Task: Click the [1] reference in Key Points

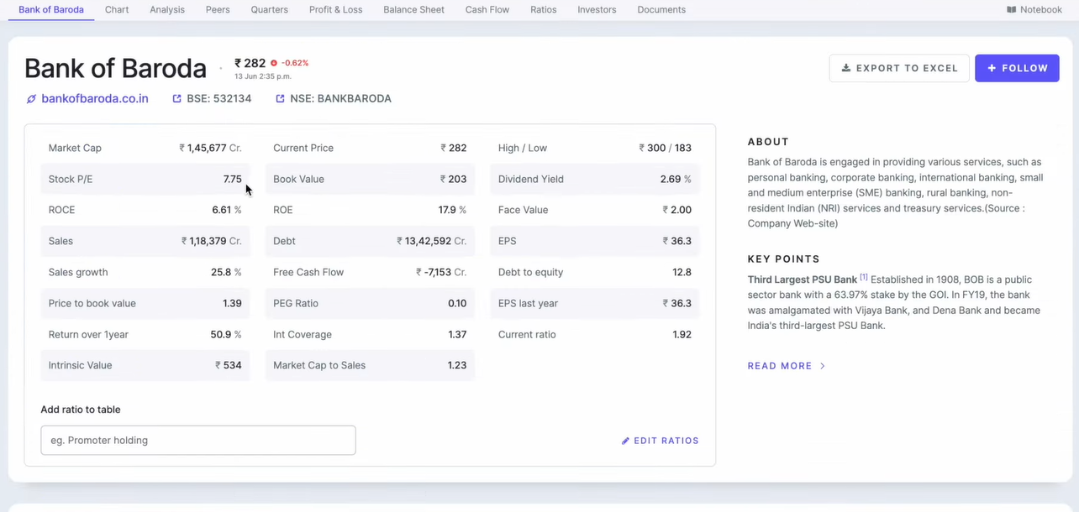Action: click(864, 277)
